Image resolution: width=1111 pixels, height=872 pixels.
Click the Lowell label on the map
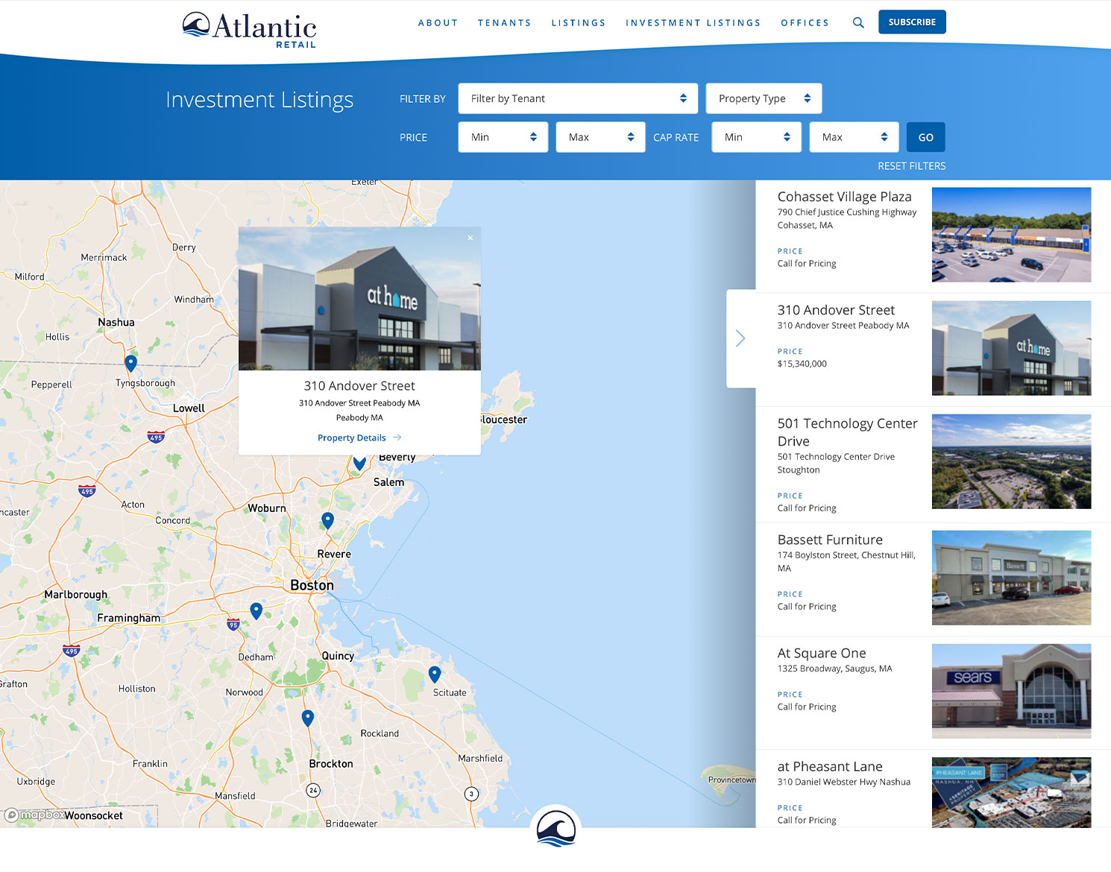[x=189, y=408]
